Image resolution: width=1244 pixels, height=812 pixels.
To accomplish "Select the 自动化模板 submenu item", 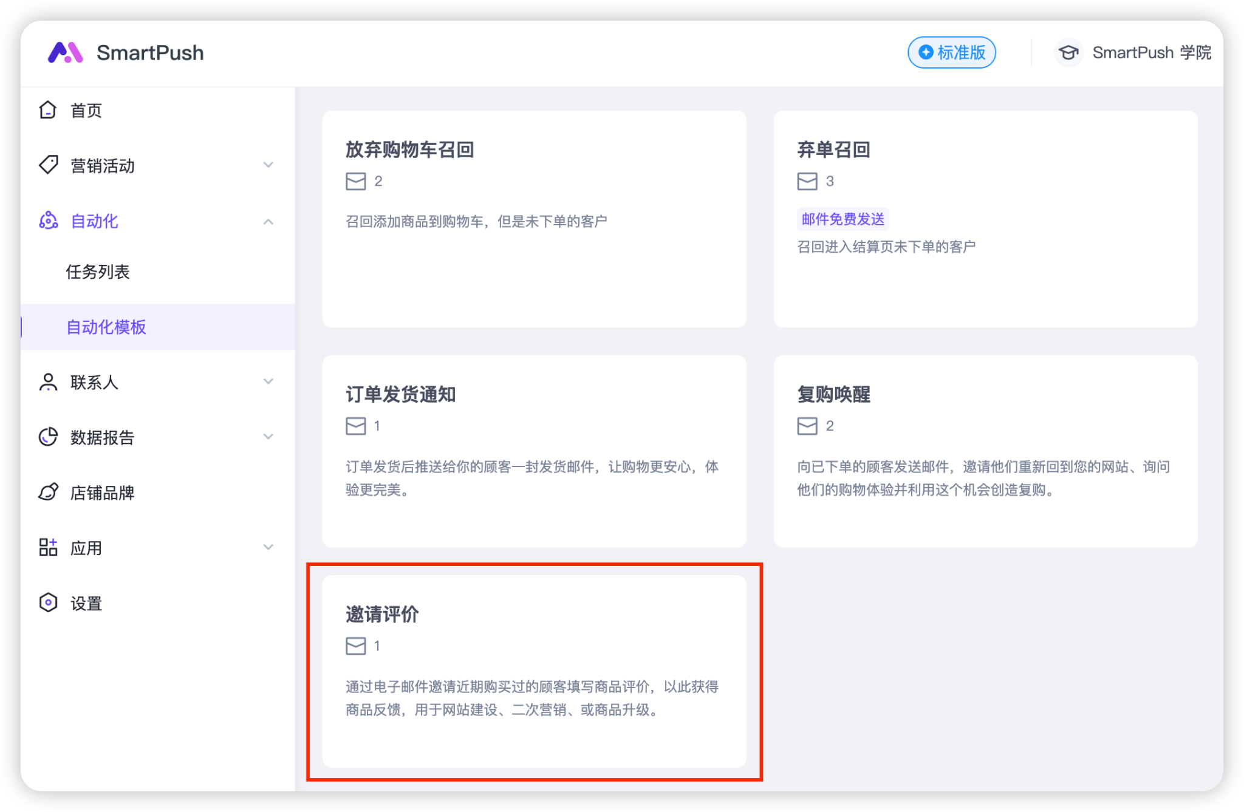I will tap(106, 327).
